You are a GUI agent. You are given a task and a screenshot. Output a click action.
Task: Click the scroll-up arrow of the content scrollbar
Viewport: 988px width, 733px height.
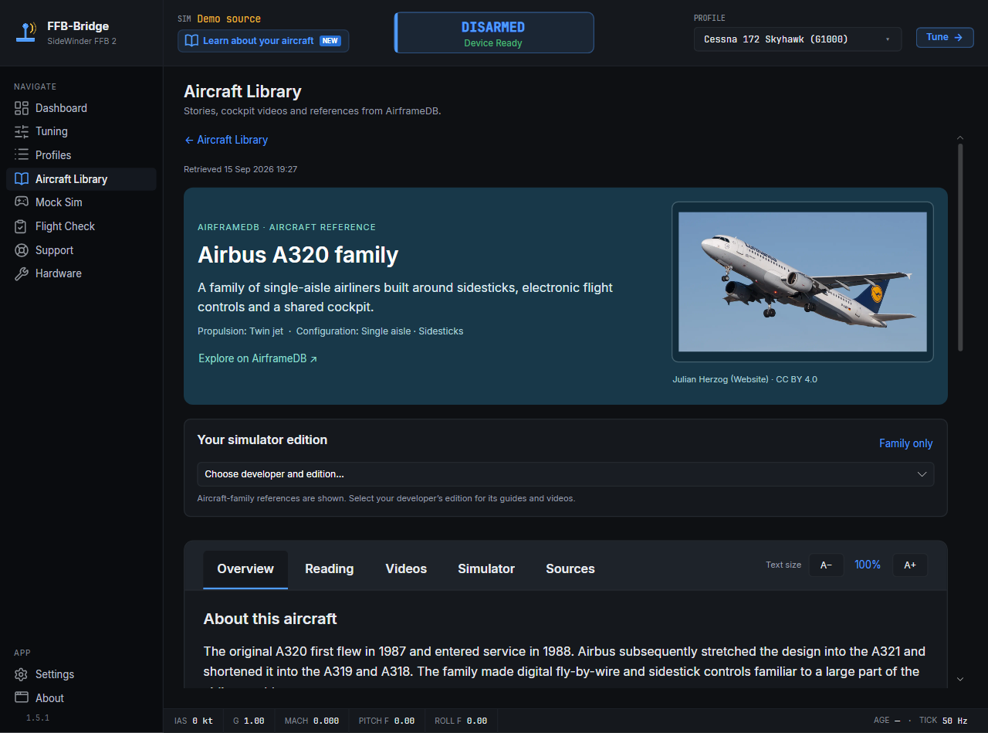[x=960, y=137]
